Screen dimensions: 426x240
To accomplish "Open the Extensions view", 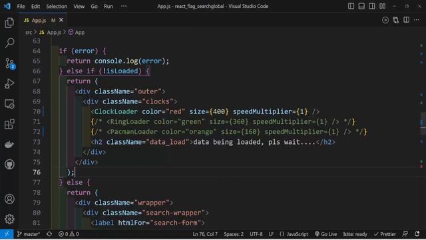I will point(9,124).
